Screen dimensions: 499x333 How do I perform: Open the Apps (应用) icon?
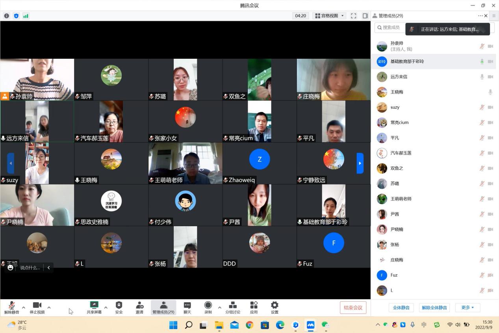coord(254,305)
